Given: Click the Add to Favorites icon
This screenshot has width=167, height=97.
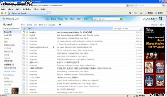Looking at the screenshot, I should click(x=5, y=13).
